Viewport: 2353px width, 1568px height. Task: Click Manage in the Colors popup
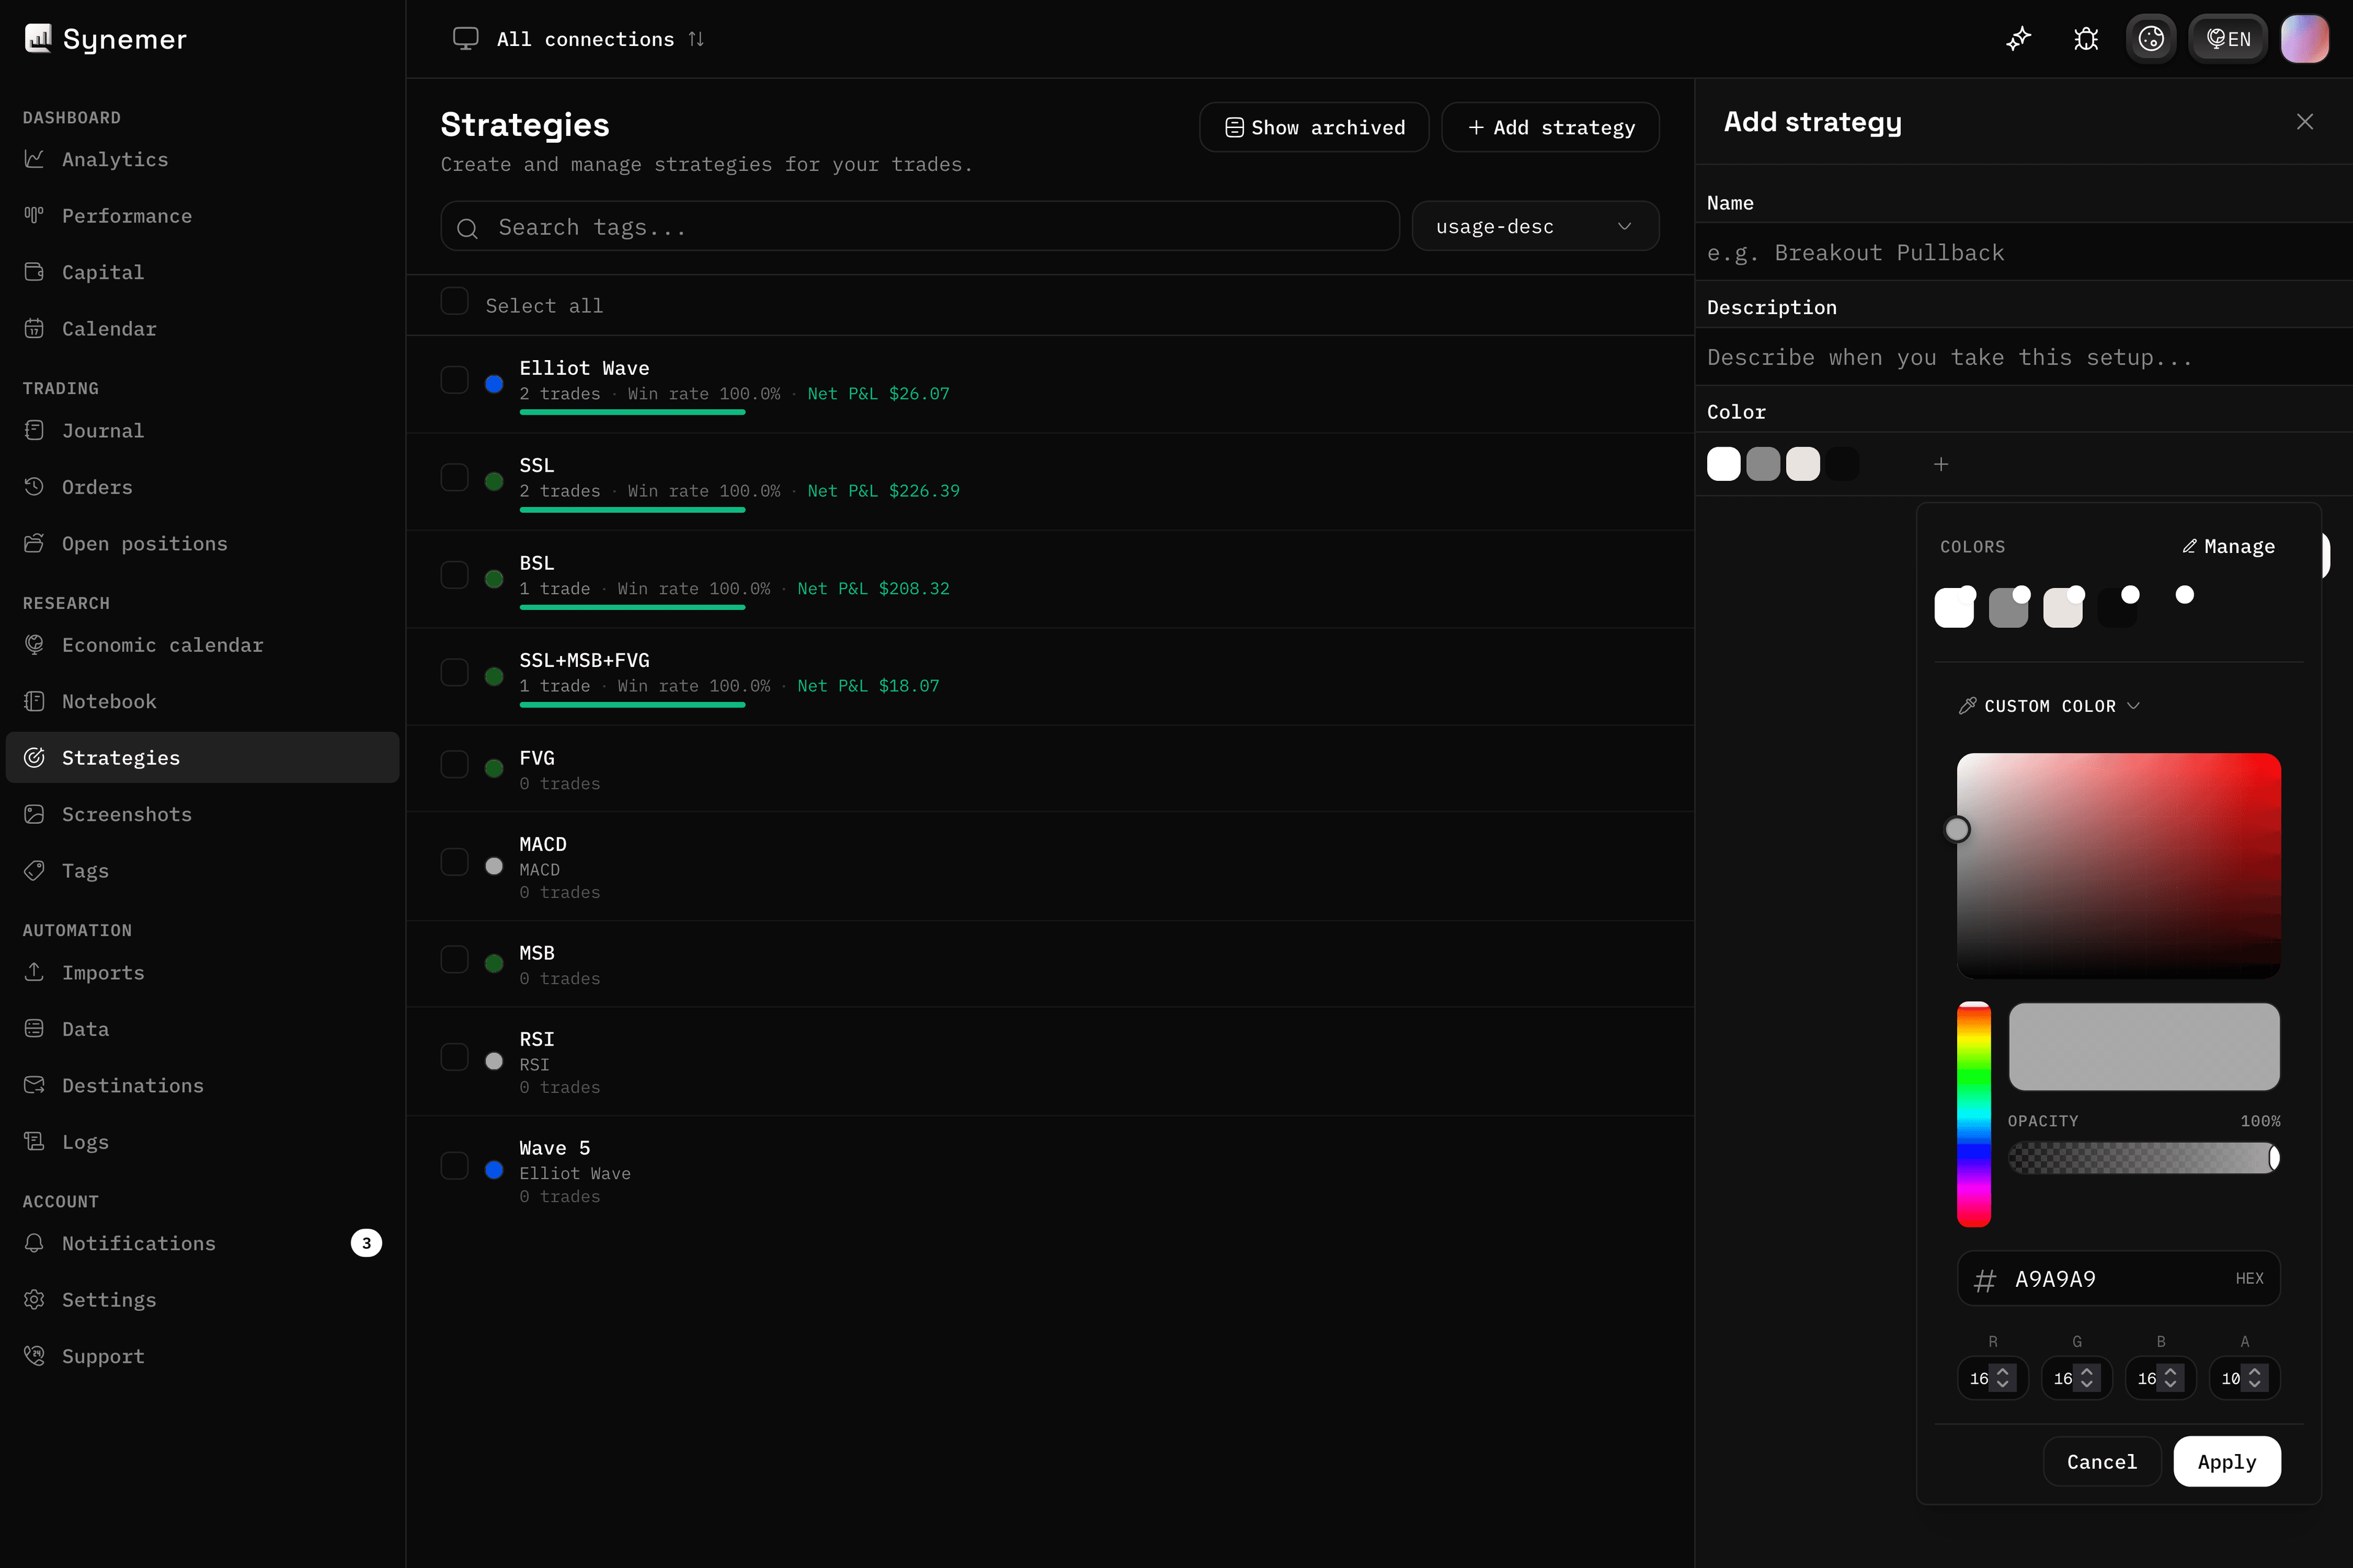pos(2229,547)
